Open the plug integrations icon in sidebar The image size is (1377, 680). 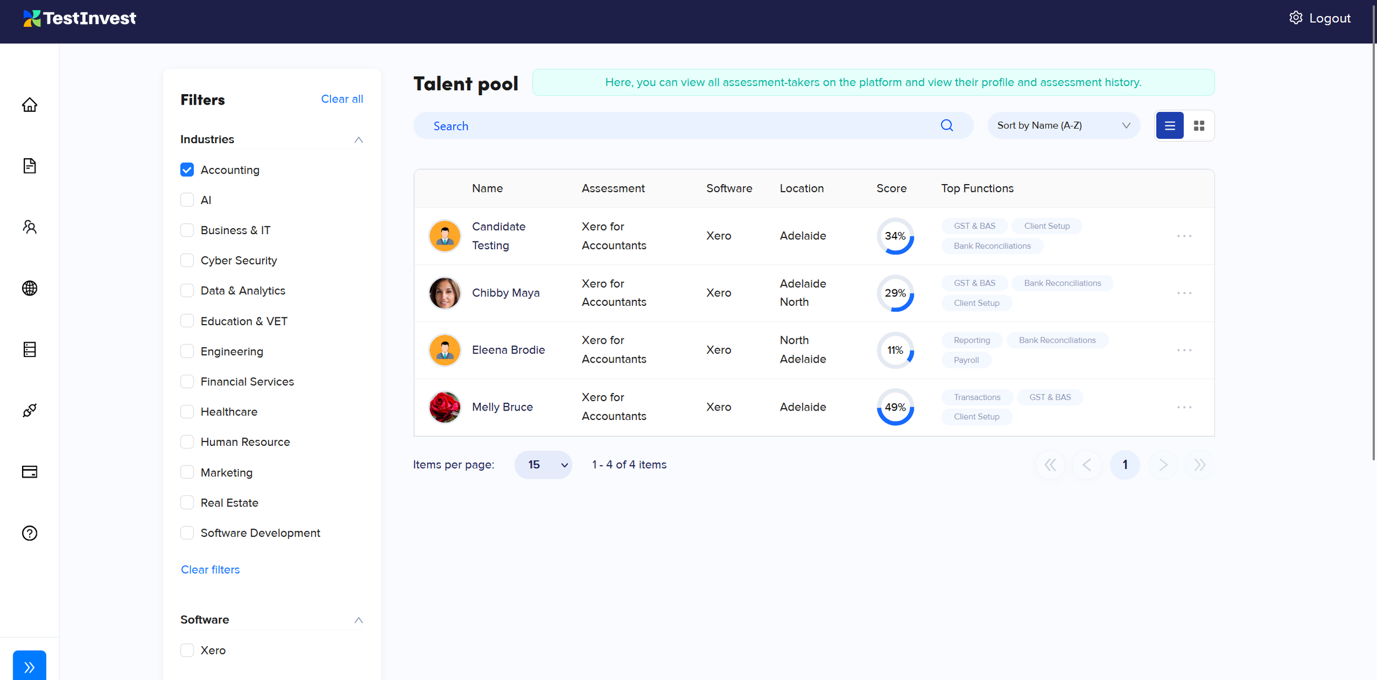30,411
